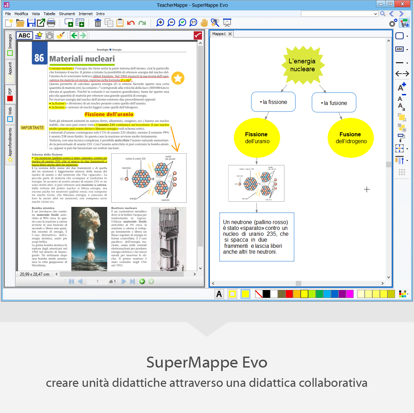The height and width of the screenshot is (413, 414).
Task: Open the line style dropdown arrow
Action: point(407,63)
